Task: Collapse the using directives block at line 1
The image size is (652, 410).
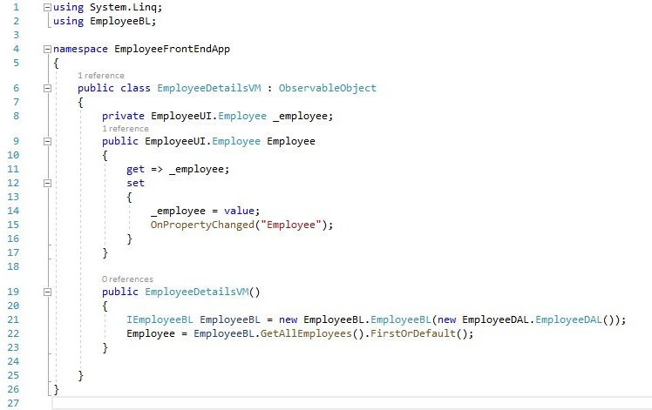Action: (x=47, y=8)
